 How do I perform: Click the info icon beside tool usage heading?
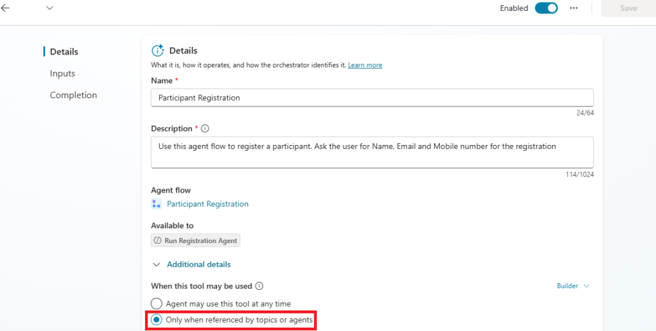pyautogui.click(x=259, y=286)
